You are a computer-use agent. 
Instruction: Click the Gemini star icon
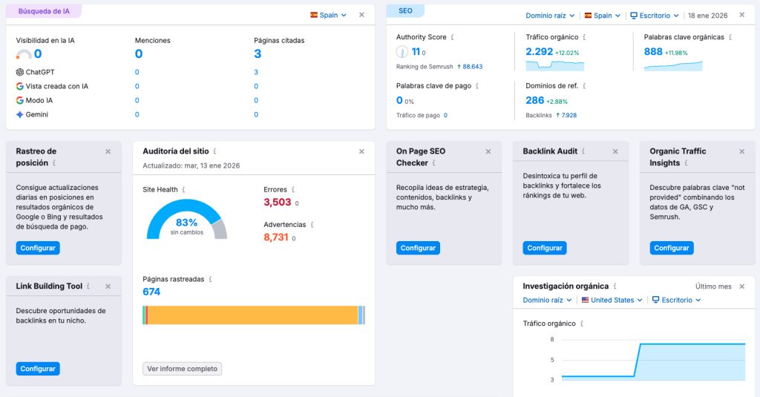(20, 114)
